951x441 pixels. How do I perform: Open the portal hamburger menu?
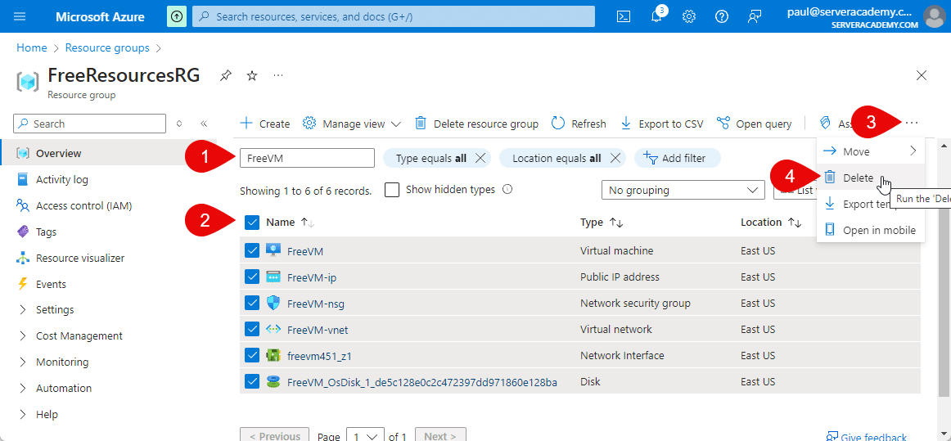point(20,16)
